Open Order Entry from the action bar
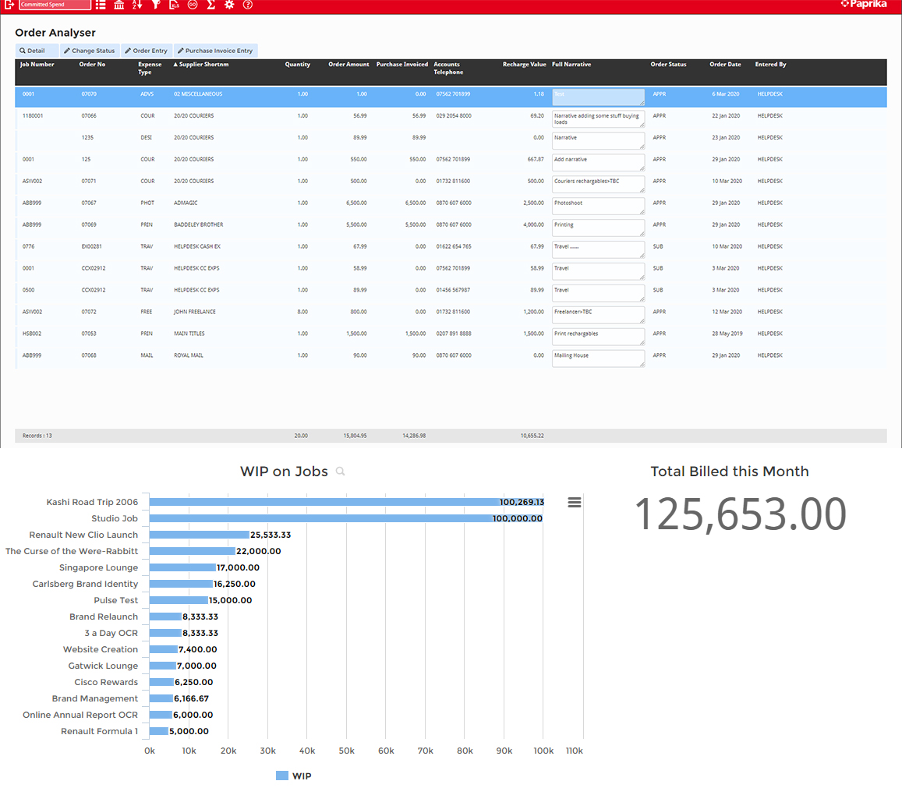The width and height of the screenshot is (902, 795). point(146,51)
